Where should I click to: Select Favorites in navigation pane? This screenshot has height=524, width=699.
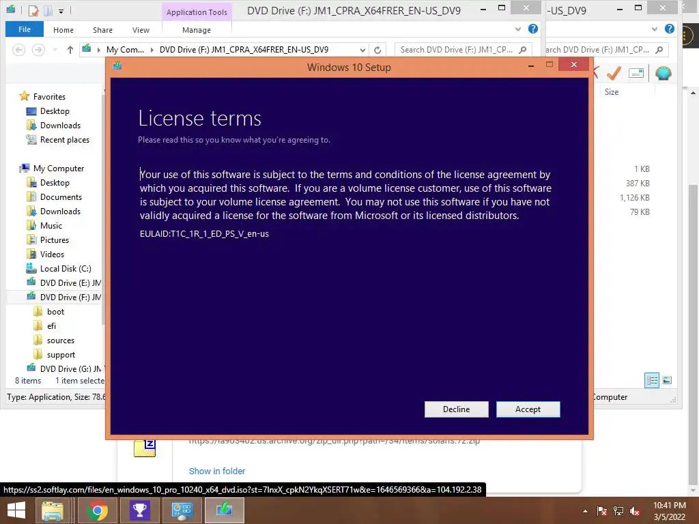(x=49, y=97)
